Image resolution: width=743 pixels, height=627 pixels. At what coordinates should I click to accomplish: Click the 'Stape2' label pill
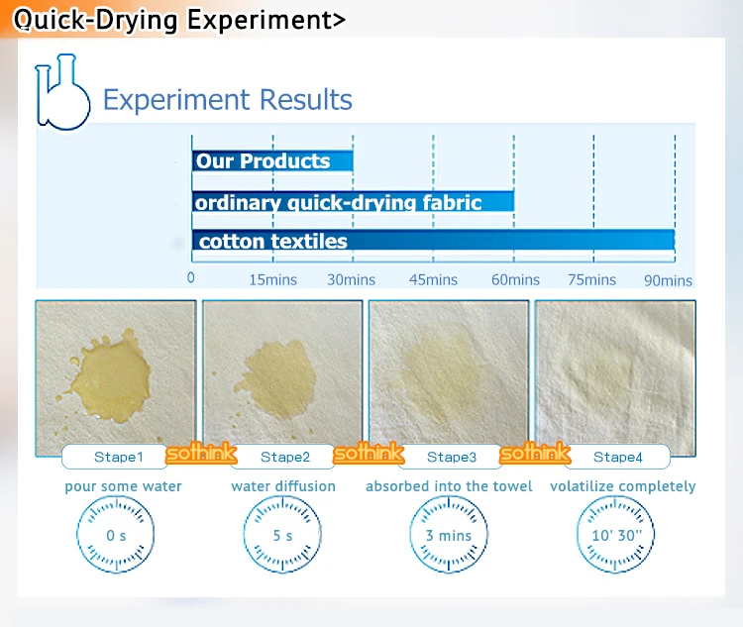[x=283, y=457]
